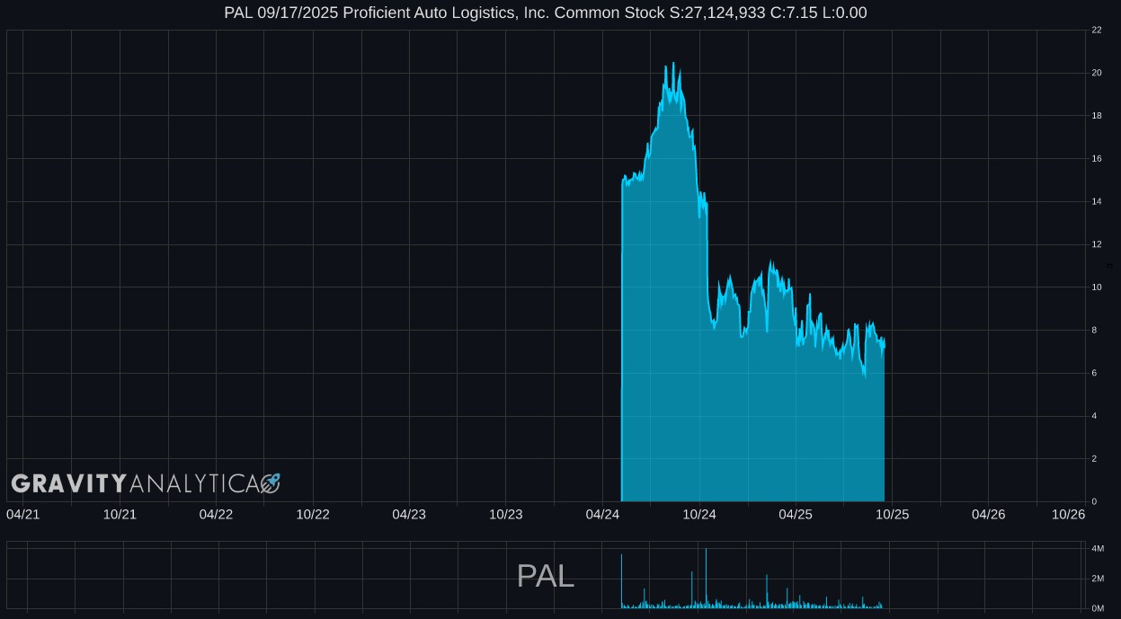
Task: Click the 0M volume axis label
Action: pos(1098,608)
